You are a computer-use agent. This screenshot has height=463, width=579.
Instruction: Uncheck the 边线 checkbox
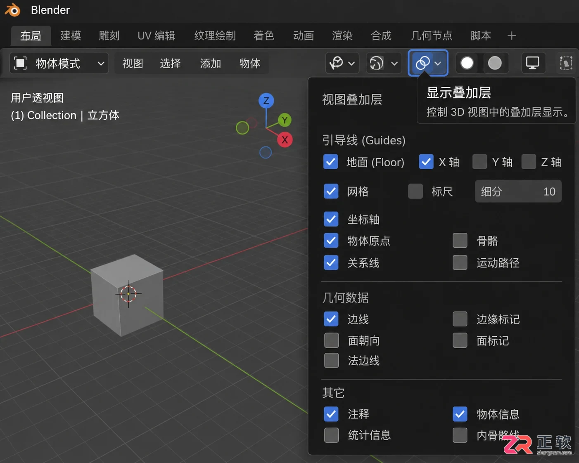click(331, 319)
